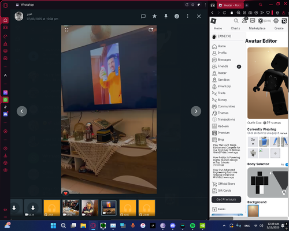Select the avatar background color swatch
Image resolution: width=289 pixels, height=231 pixels.
[253, 211]
